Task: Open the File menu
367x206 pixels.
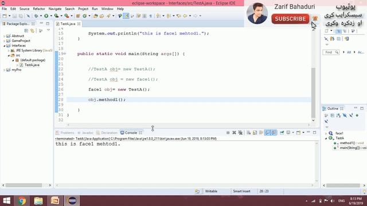Action: coord(4,9)
